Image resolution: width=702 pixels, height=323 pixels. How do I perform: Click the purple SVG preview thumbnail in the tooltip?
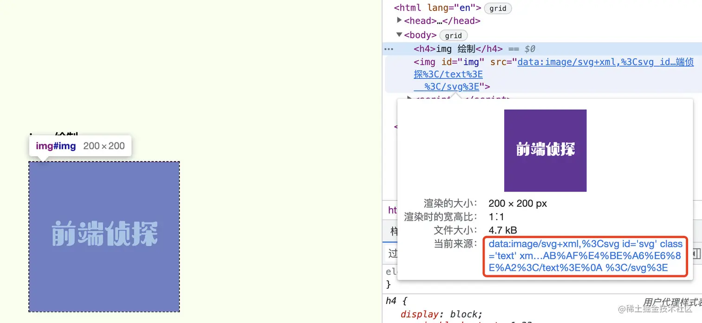tap(545, 150)
